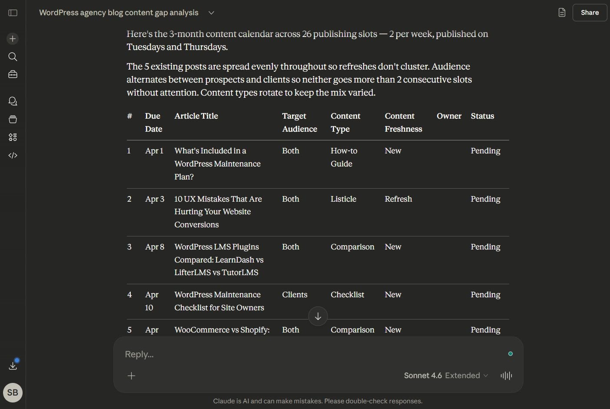Click the Due Date column header

click(x=153, y=123)
